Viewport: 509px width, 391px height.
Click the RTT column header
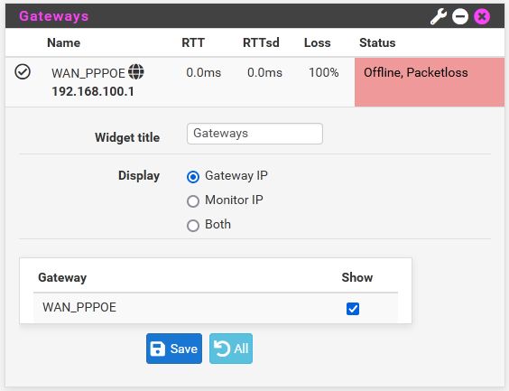193,42
